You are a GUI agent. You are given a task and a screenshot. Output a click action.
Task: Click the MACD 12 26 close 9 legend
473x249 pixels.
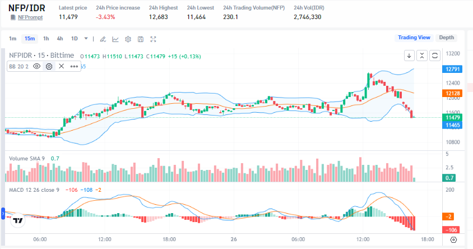[x=34, y=190]
